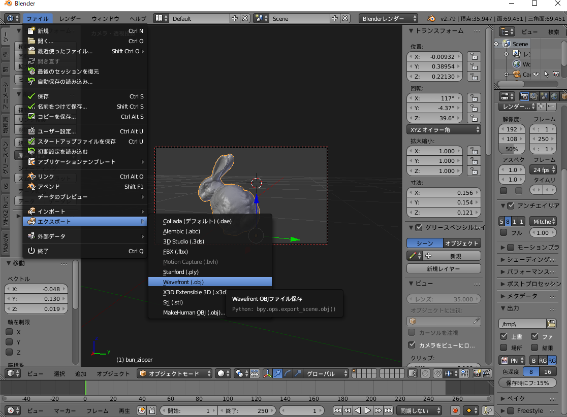Viewport: 567px width, 417px height.
Task: Delete the Default screen layout with X
Action: tap(245, 18)
